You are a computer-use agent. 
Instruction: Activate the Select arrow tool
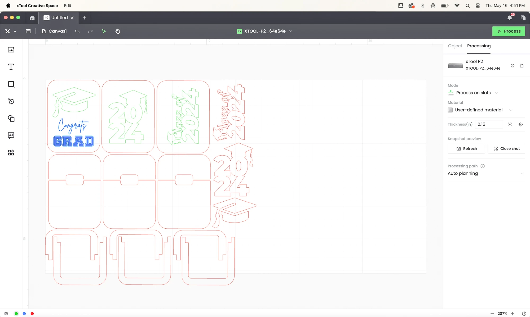(104, 31)
